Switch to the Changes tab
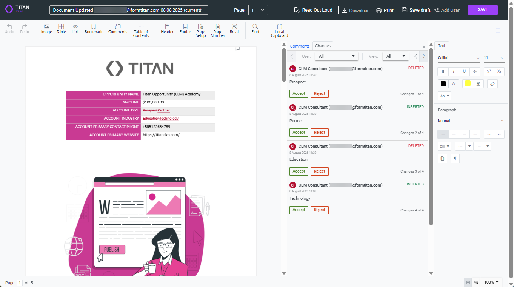 [323, 46]
